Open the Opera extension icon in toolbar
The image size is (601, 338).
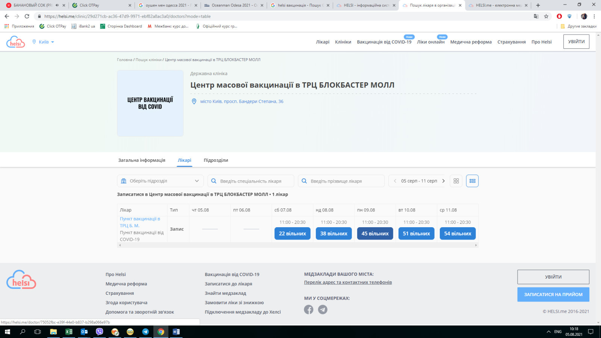coord(559,16)
